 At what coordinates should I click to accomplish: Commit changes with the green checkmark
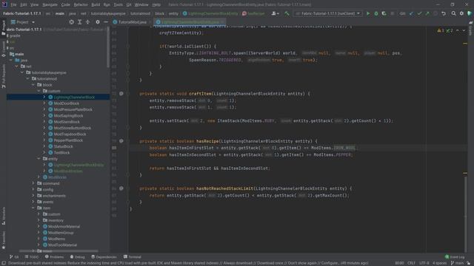coord(419,13)
